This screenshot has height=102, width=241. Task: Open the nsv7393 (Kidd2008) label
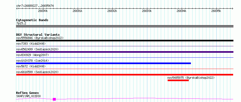31,44
